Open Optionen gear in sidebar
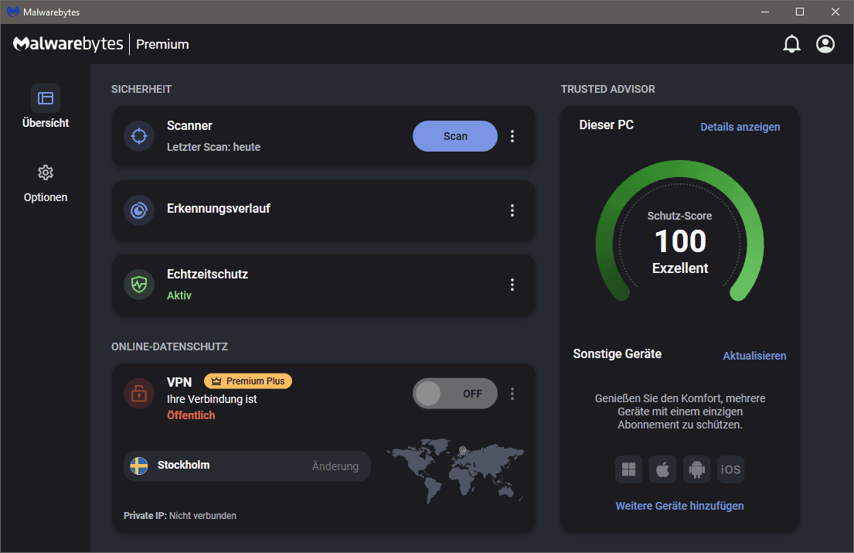The height and width of the screenshot is (553, 854). point(45,172)
